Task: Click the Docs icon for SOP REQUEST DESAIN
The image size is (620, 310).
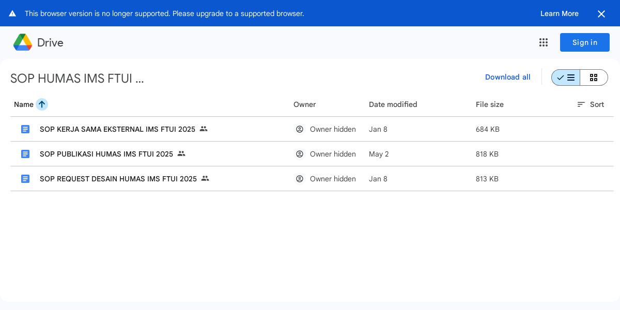Action: coord(25,179)
